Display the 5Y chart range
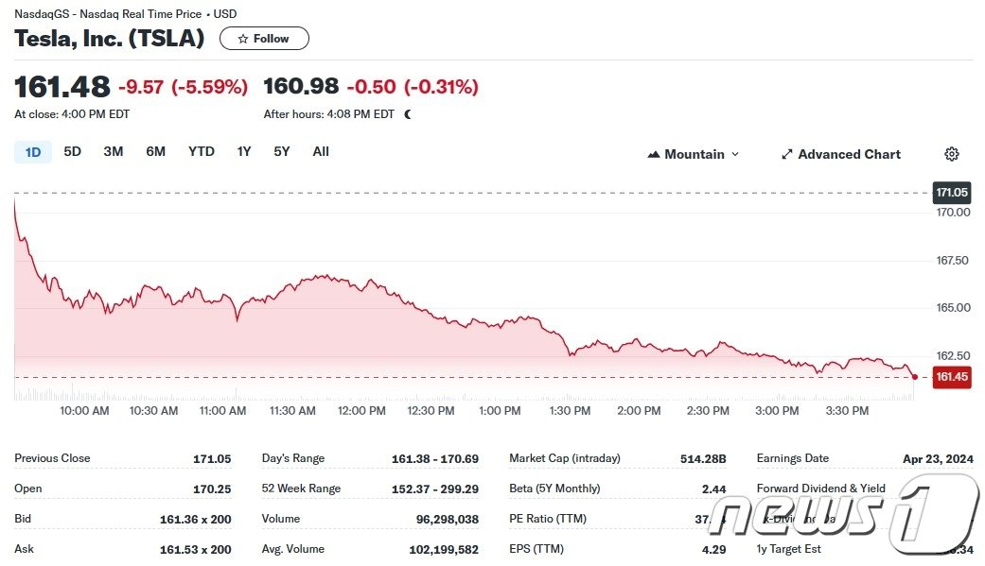Viewport: 985px width, 566px height. click(x=282, y=151)
